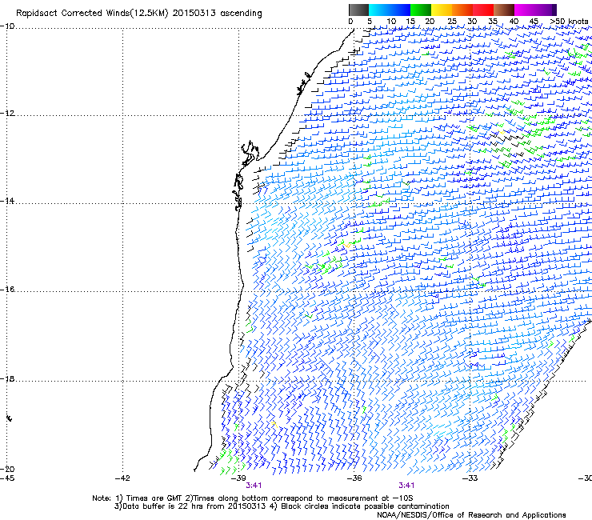This screenshot has height=520, width=592.
Task: Click the 'NOAA/NESDIS/Office of Research and Applications' credit
Action: [x=471, y=515]
